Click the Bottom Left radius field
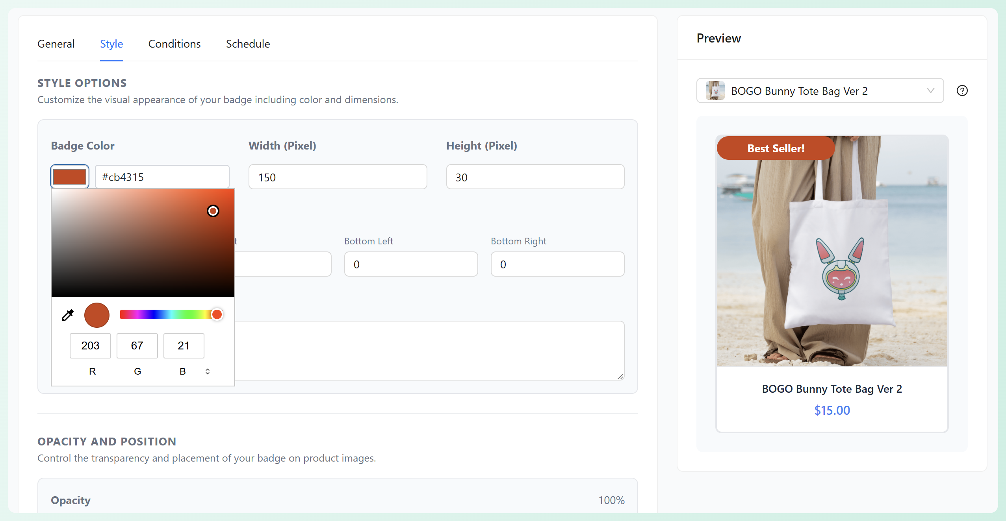 tap(410, 264)
